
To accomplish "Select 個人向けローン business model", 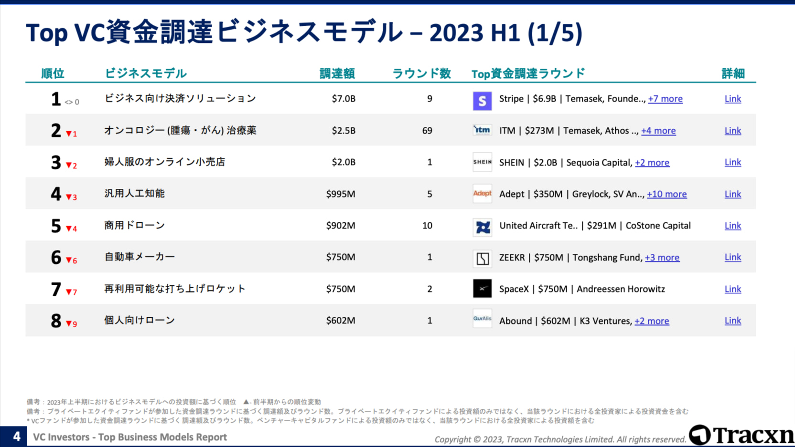I will (140, 320).
